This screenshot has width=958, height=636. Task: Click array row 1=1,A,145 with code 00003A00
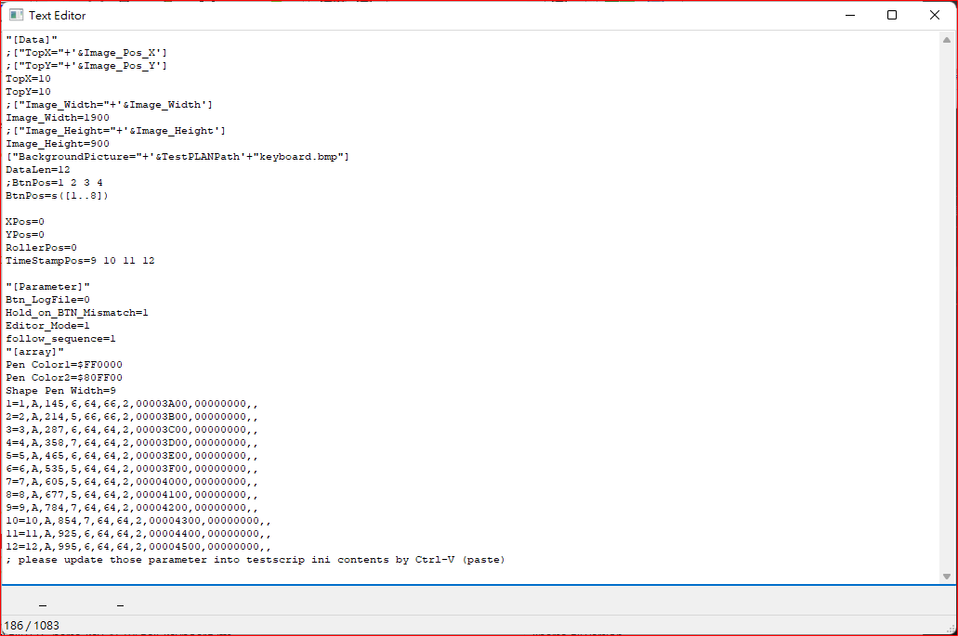pos(132,404)
